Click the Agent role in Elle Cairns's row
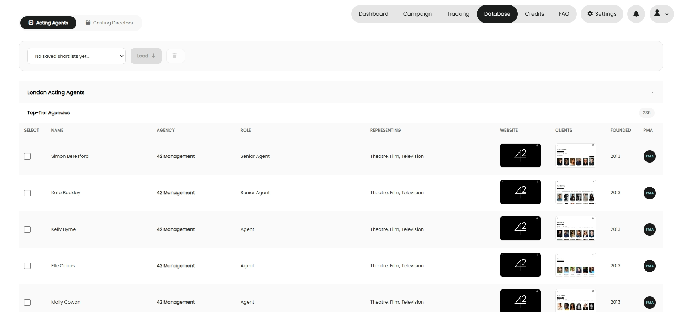This screenshot has width=687, height=312. [248, 266]
